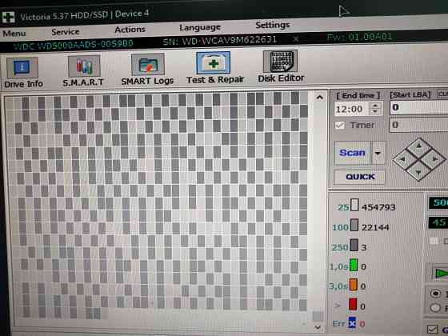448x336 pixels.
Task: Start the drive surface Scan
Action: pos(352,153)
